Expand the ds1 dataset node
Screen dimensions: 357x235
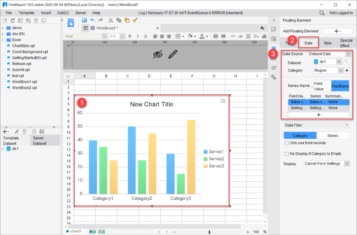[3, 149]
